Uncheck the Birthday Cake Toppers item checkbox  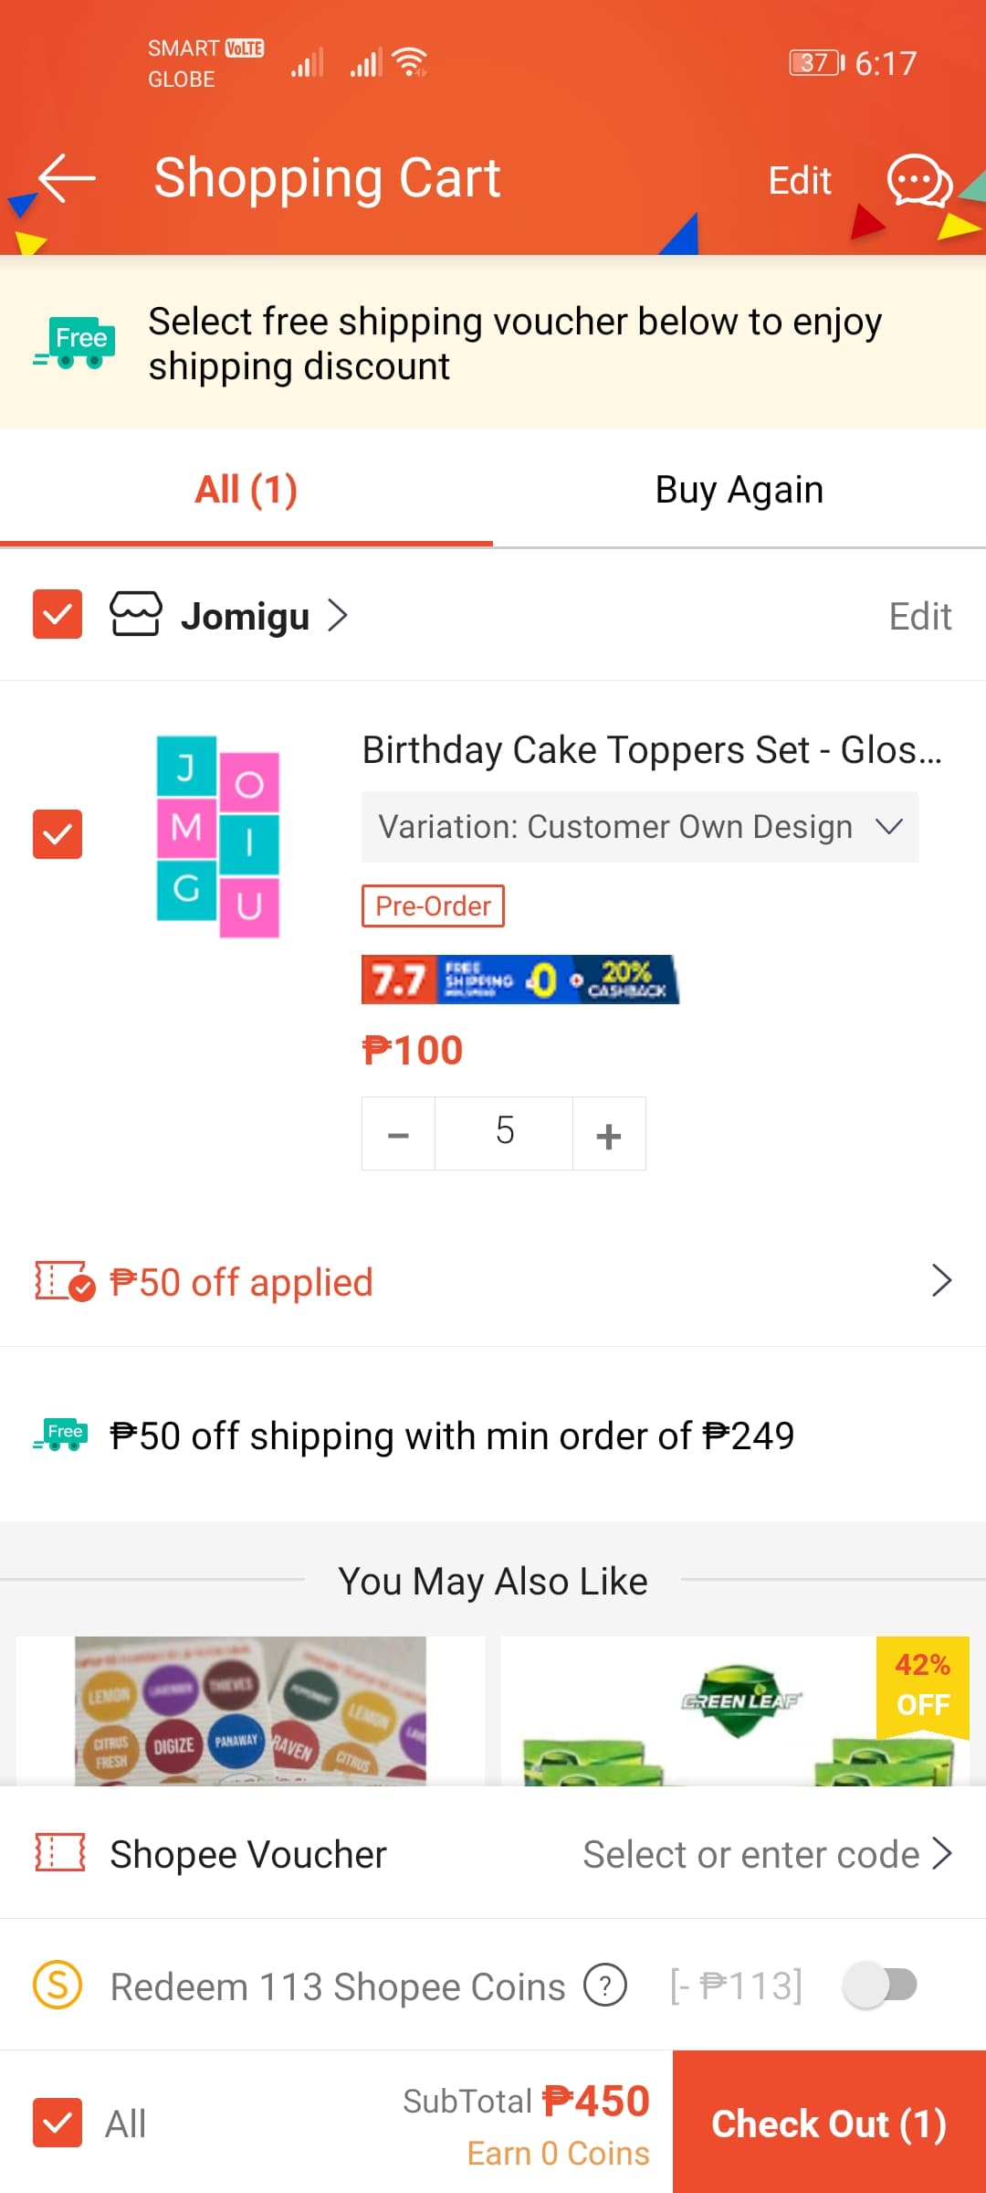[x=58, y=834]
